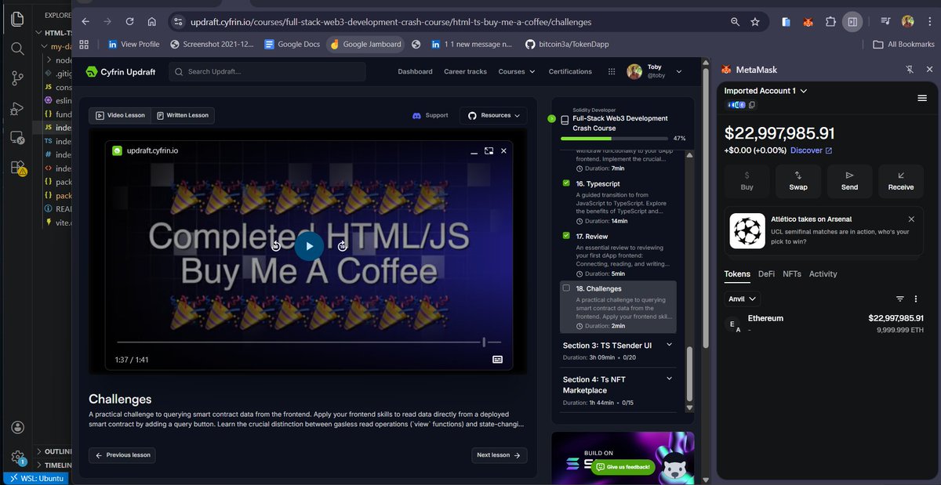This screenshot has width=941, height=485.
Task: Toggle checkbox for 17. Review lesson
Action: point(567,236)
